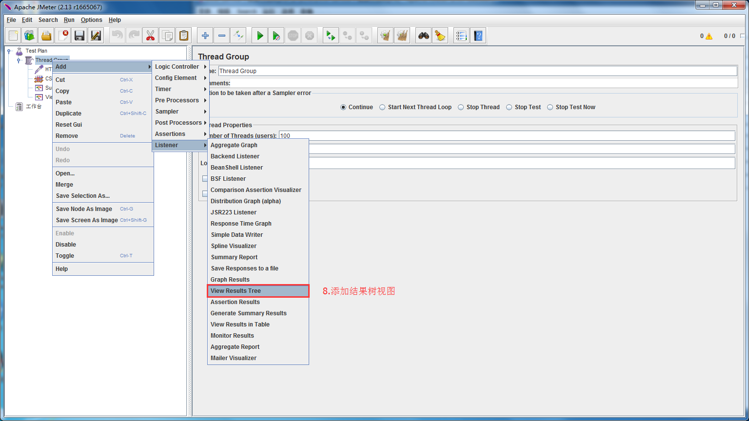
Task: Select the Test Plan flask icon in tree
Action: tap(19, 51)
